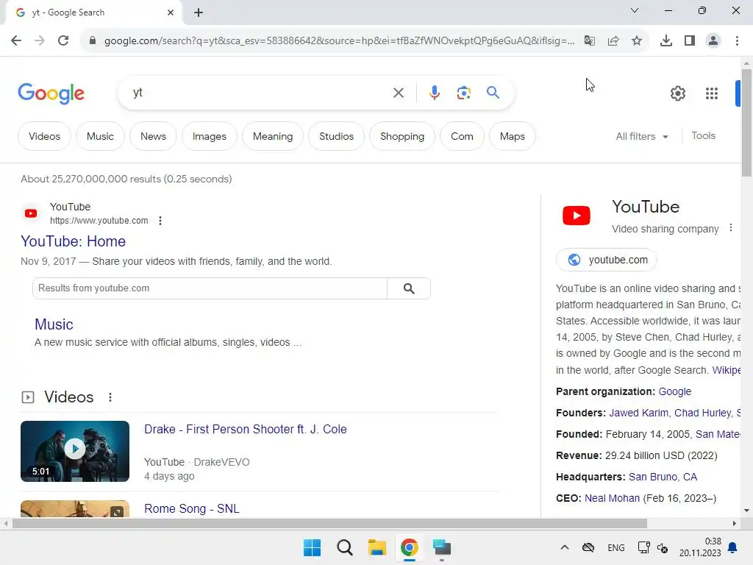Bookmark page with star icon
Image resolution: width=753 pixels, height=565 pixels.
[x=636, y=40]
